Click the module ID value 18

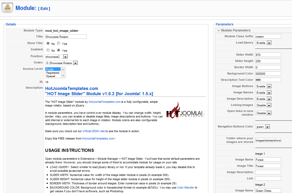(x=47, y=82)
